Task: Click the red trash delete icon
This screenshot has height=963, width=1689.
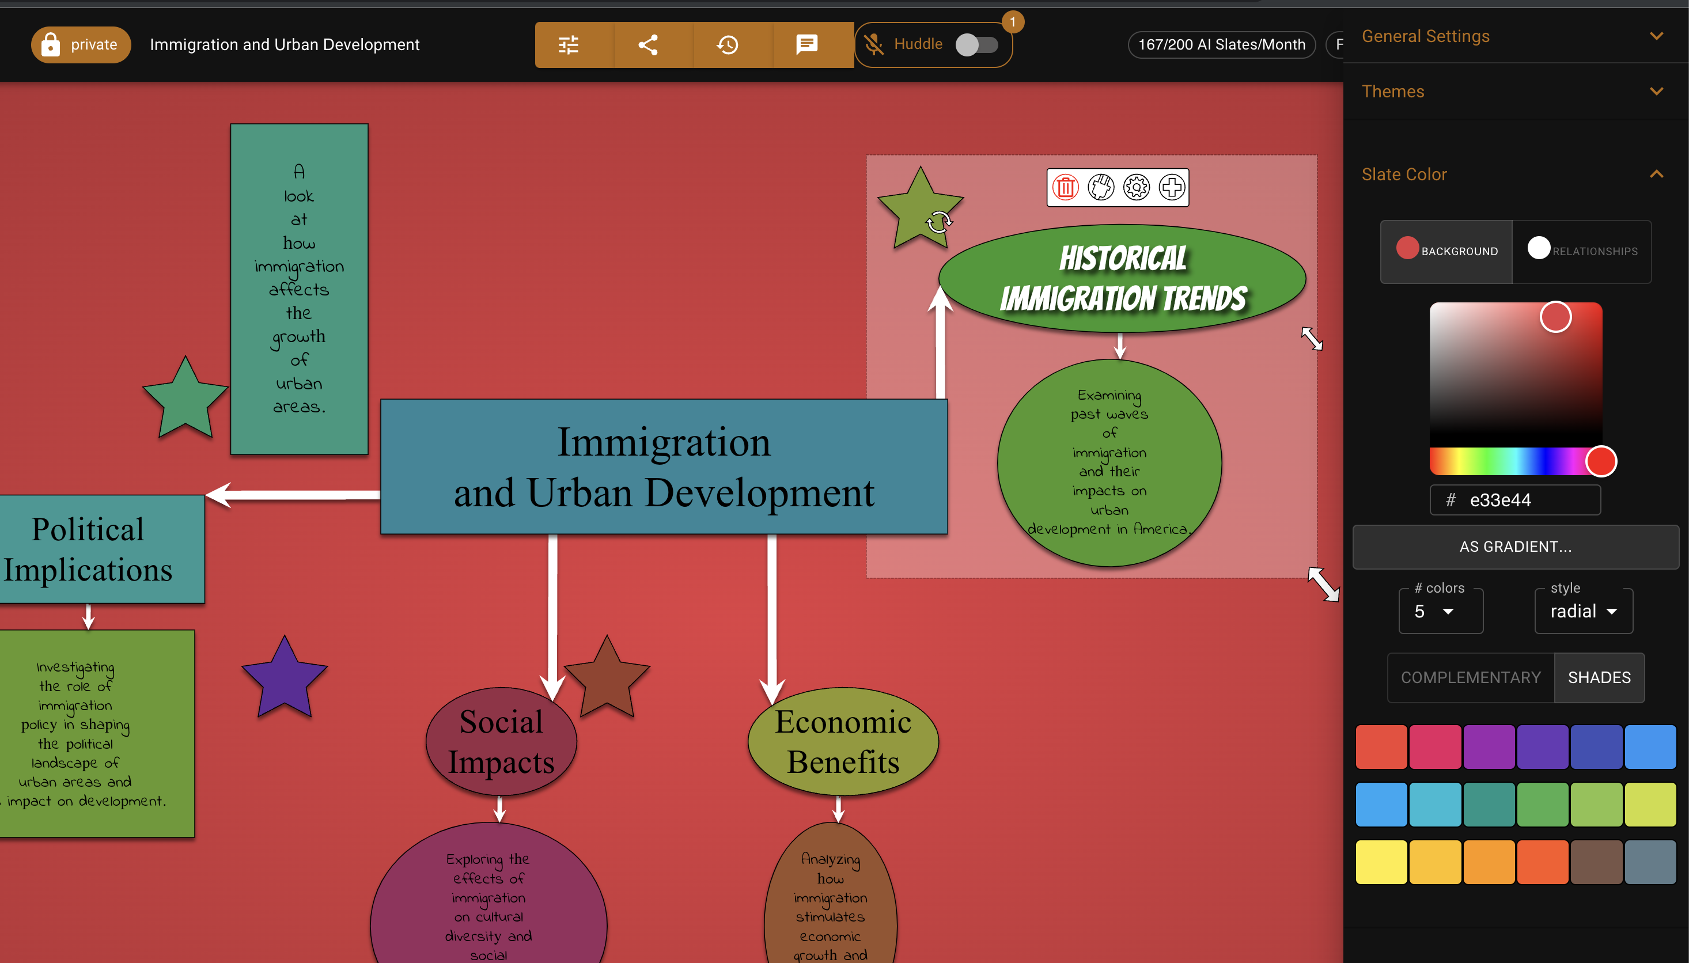Action: point(1065,187)
